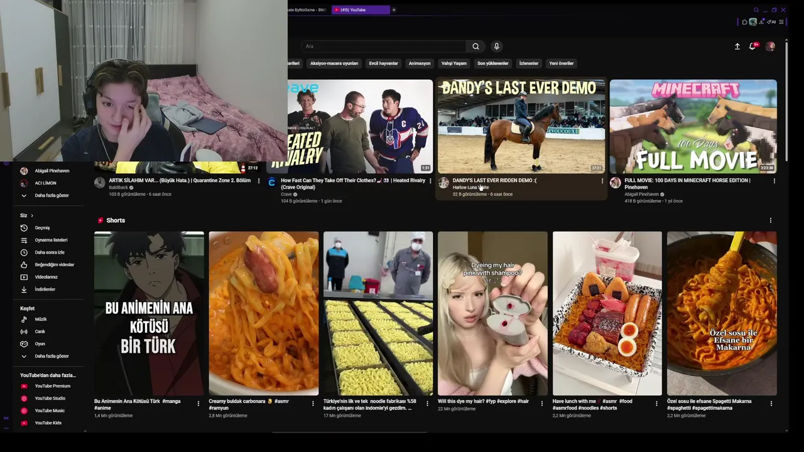Open the browser downloads icon in the toolbar
804x452 pixels.
click(x=762, y=22)
